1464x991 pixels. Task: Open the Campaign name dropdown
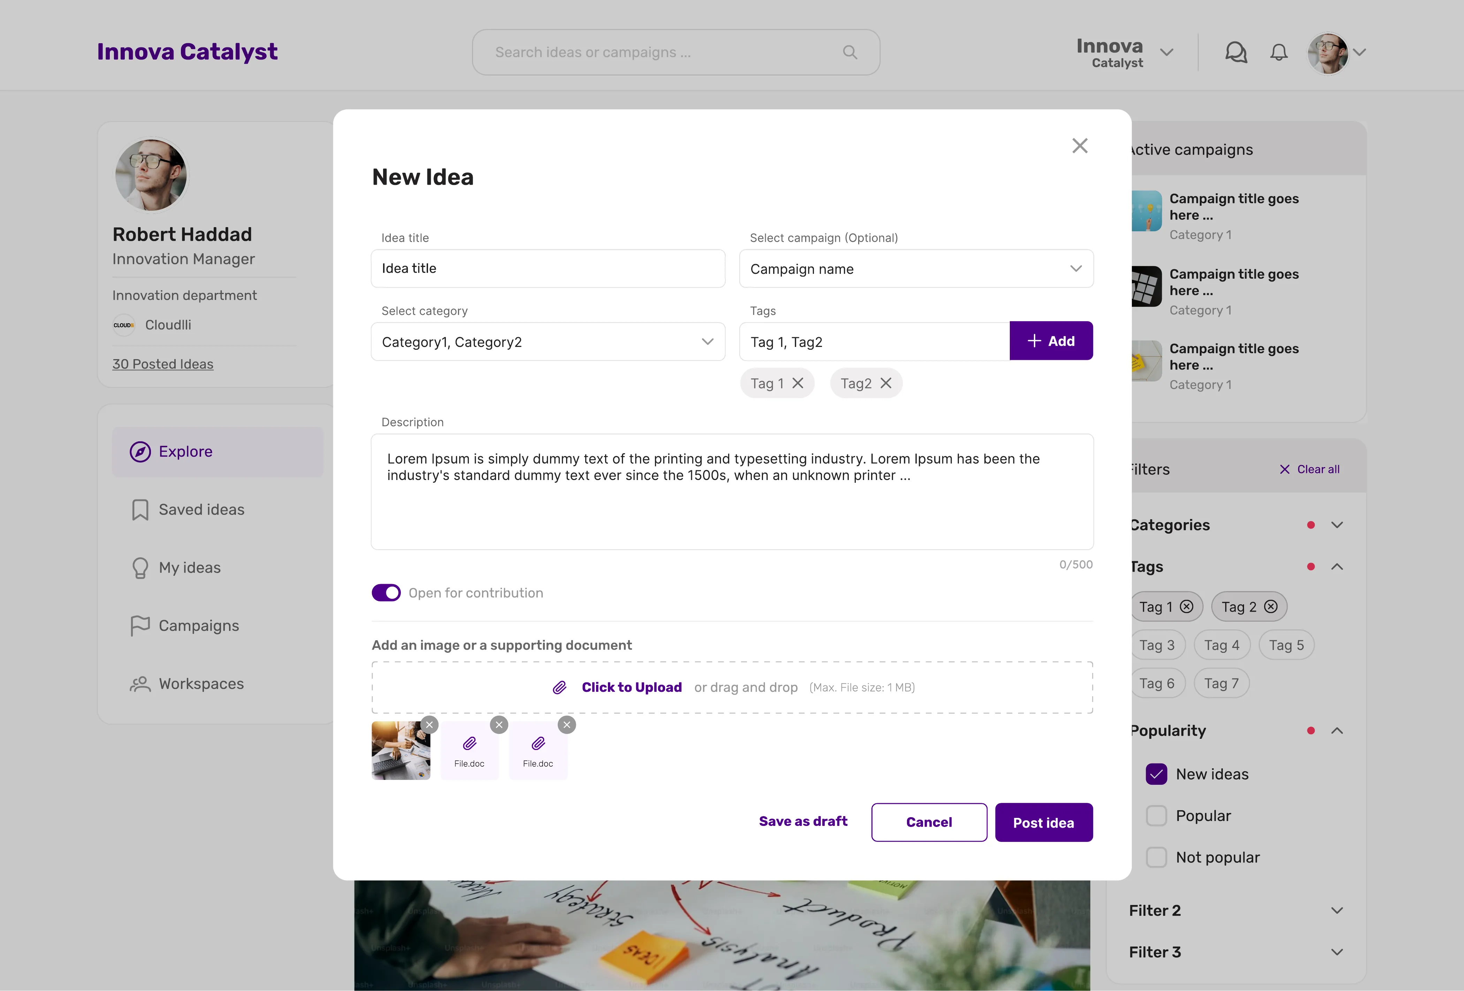click(916, 269)
